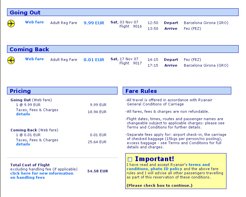Tick the Important terms acceptance checkbox
246x197 pixels.
coord(130,159)
